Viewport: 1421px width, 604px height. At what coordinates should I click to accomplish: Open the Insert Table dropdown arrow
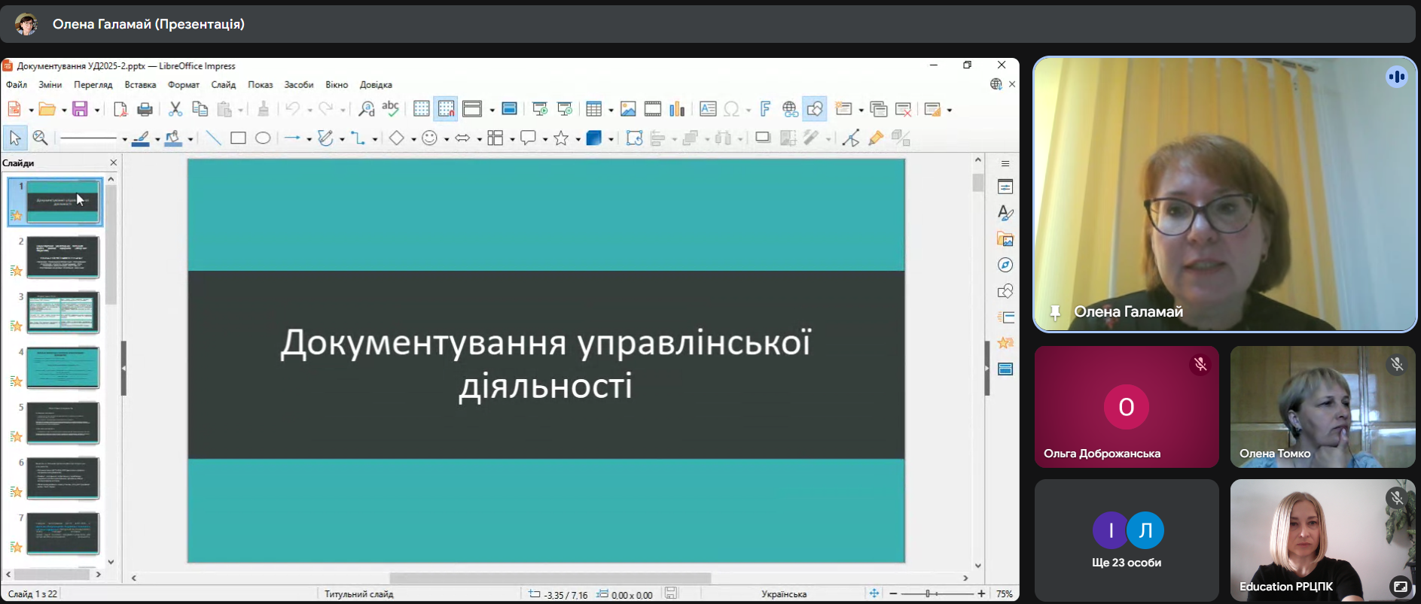click(611, 111)
